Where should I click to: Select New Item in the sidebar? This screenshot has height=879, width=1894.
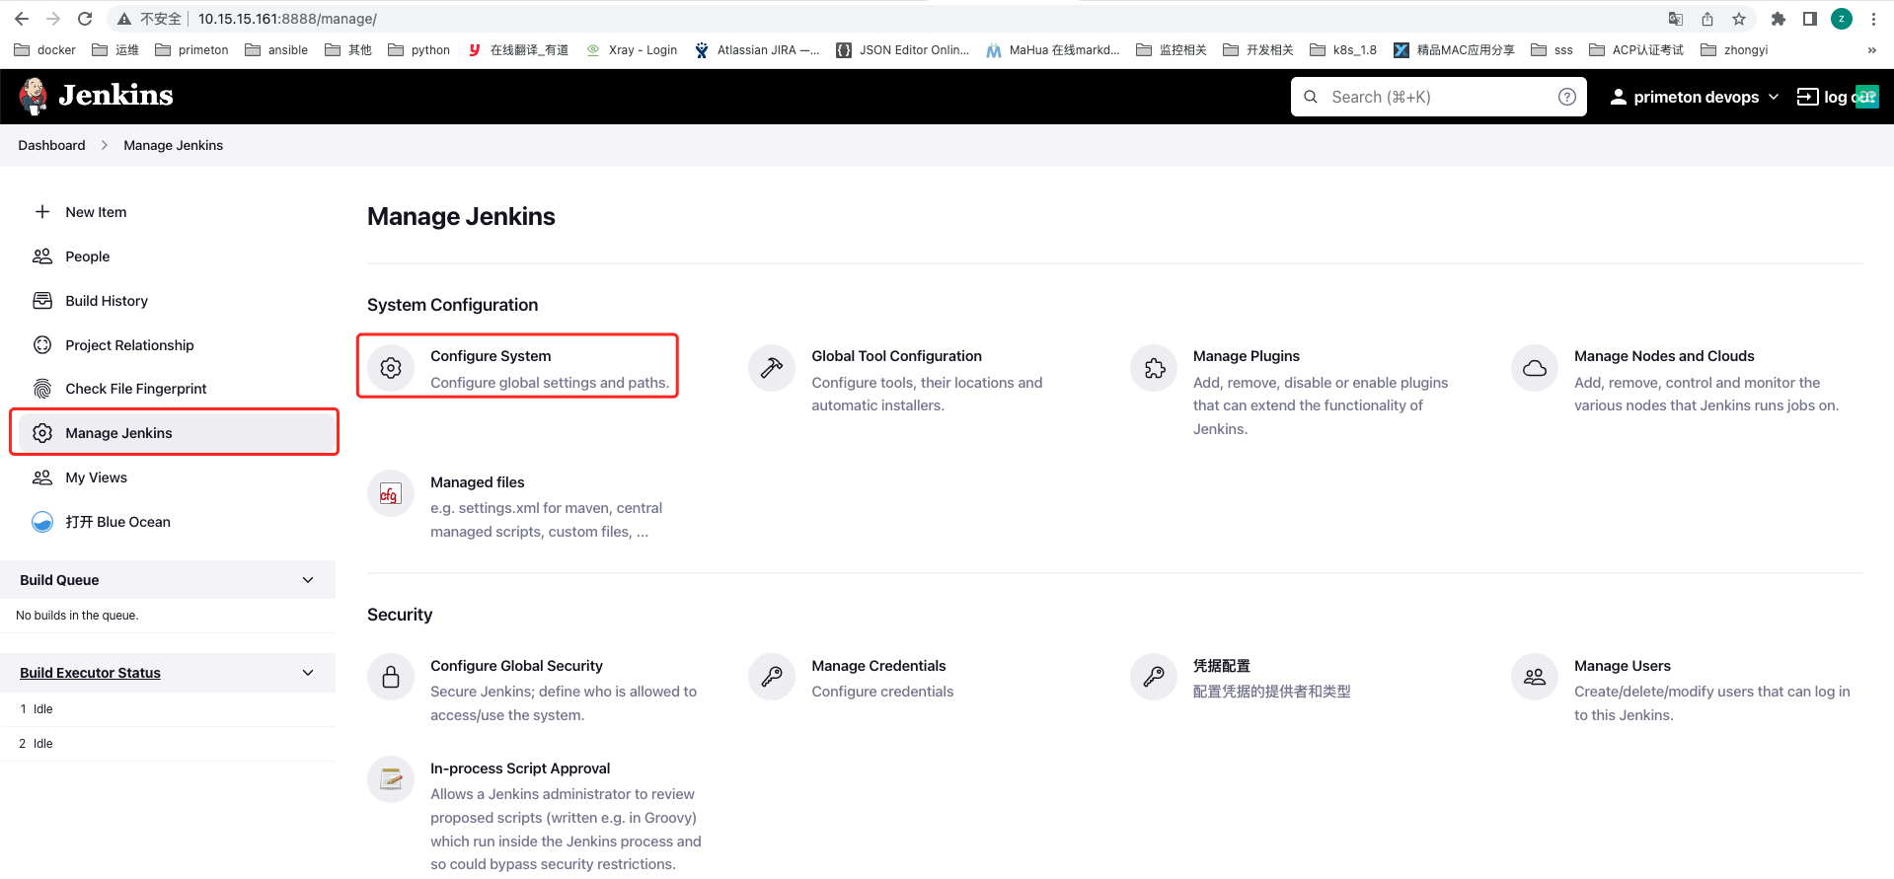tap(96, 212)
